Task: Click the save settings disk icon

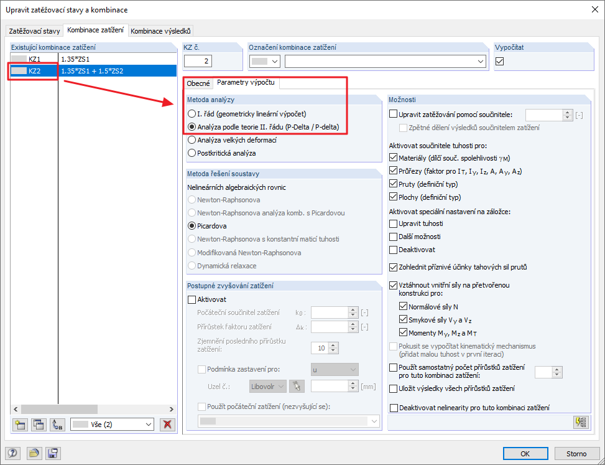Action: point(53,453)
